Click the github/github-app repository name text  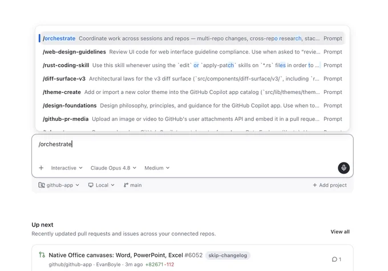[x=70, y=264]
